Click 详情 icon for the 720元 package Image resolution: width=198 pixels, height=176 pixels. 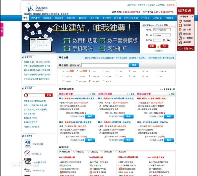[x=117, y=140]
